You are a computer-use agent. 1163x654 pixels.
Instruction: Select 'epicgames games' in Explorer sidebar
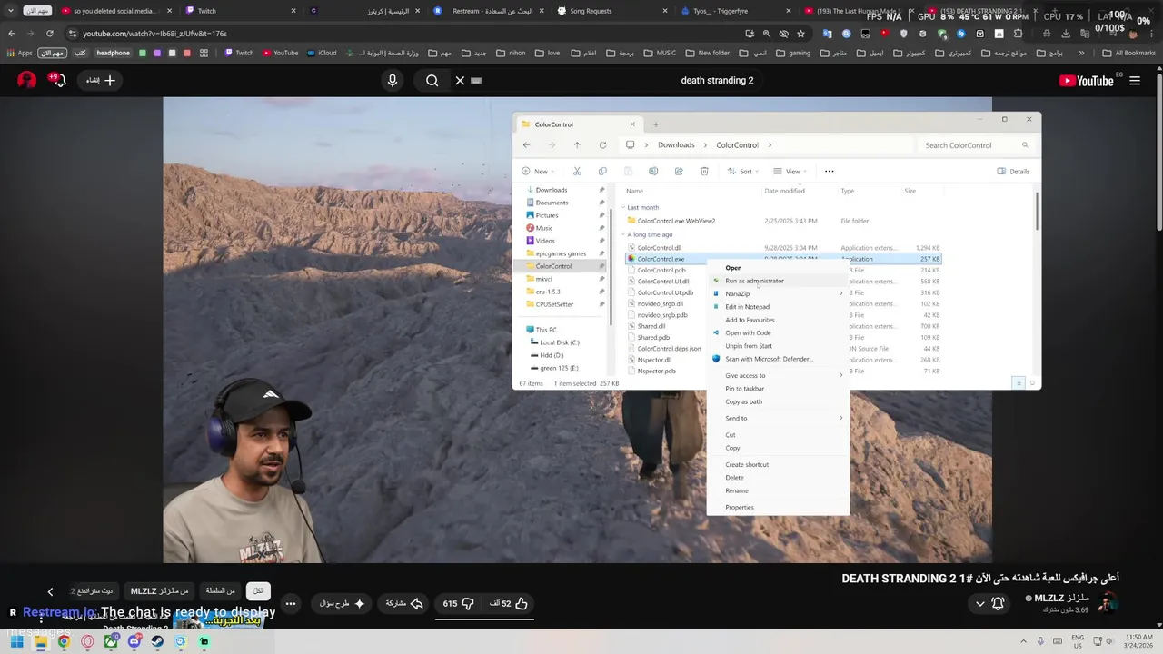(555, 253)
